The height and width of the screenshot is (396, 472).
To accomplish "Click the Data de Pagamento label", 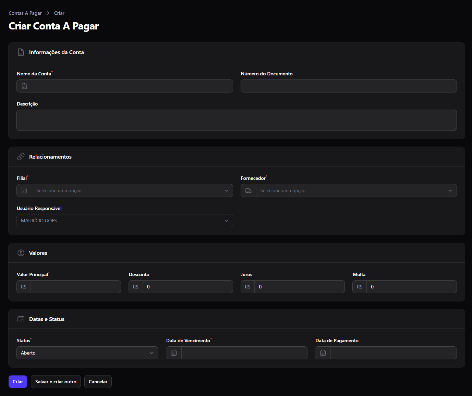I will pos(337,341).
